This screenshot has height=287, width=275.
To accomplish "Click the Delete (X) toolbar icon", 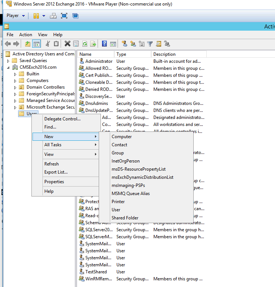I will [67, 44].
